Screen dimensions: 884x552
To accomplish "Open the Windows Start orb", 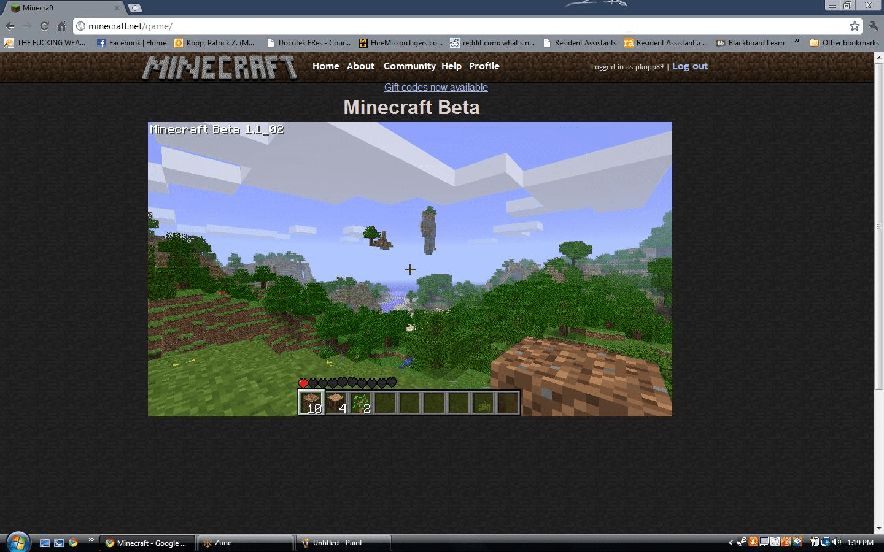I will coord(17,542).
